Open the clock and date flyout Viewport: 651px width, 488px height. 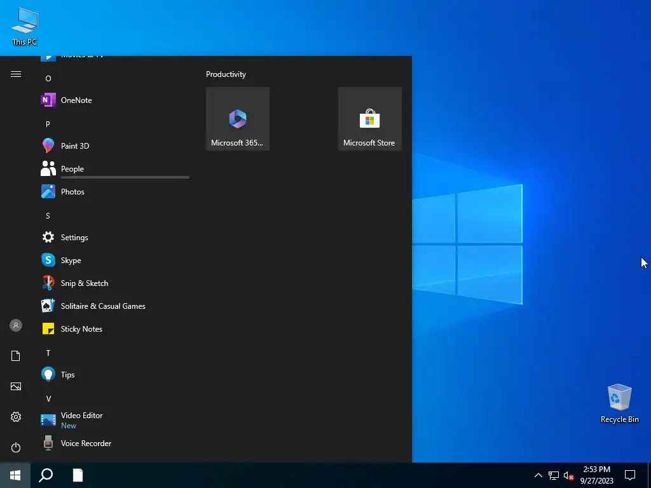tap(596, 475)
